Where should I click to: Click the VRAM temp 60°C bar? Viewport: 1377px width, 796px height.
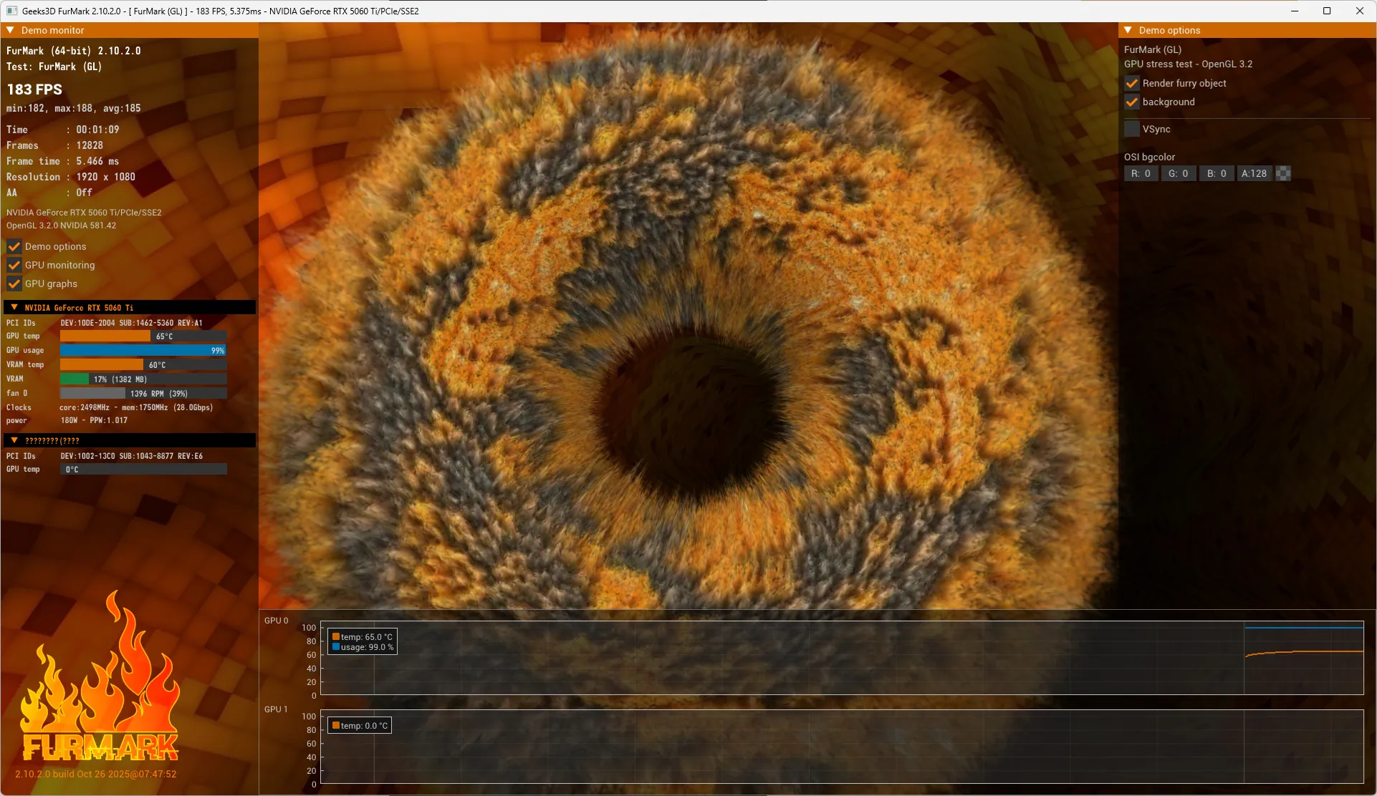coord(143,365)
